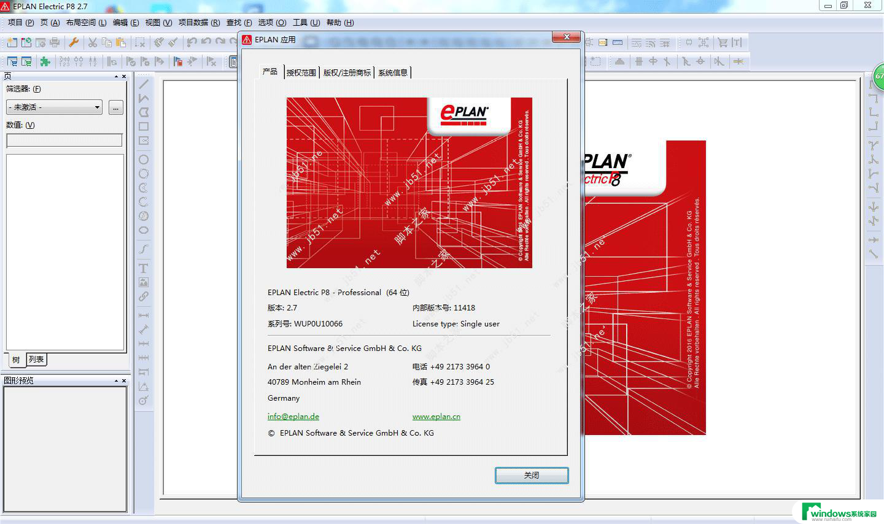
Task: Select the 系统信息 tab
Action: click(393, 72)
